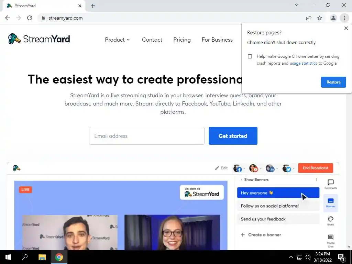This screenshot has width=352, height=264.
Task: Select Send us your feedback banner
Action: pos(278,219)
